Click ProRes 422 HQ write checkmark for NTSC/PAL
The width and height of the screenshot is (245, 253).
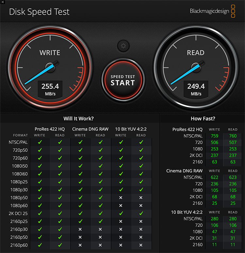pyautogui.click(x=40, y=142)
